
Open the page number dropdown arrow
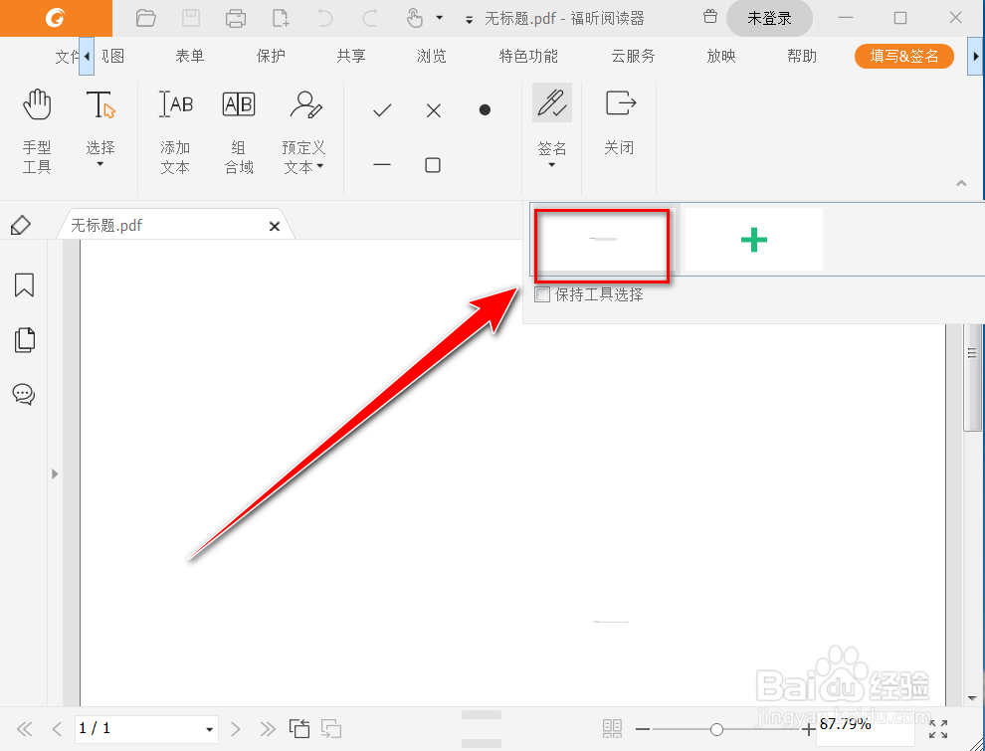pyautogui.click(x=210, y=730)
